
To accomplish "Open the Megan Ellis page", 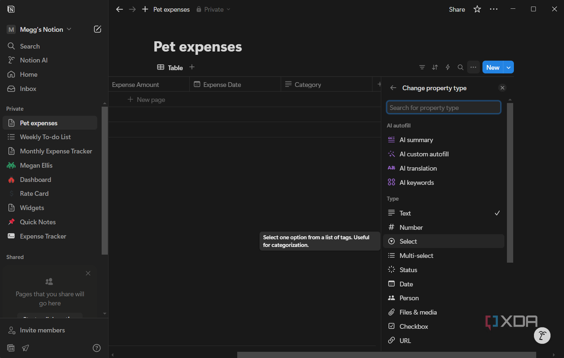I will (x=50, y=165).
